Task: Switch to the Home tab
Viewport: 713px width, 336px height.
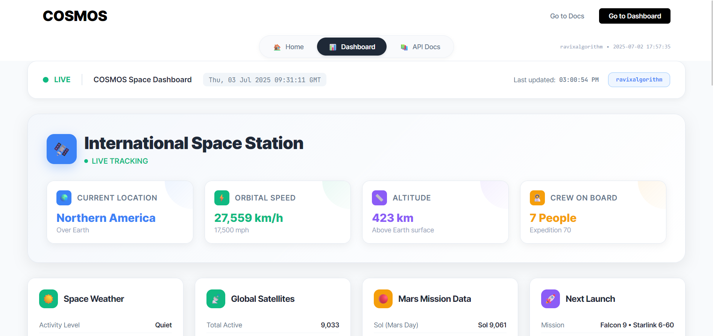Action: coord(289,47)
